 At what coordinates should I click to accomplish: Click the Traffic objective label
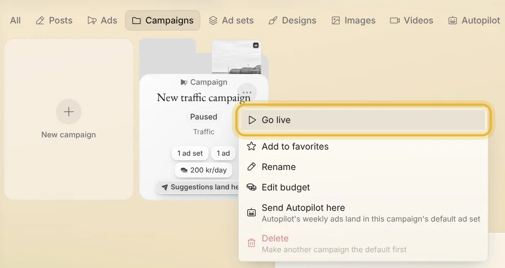203,132
